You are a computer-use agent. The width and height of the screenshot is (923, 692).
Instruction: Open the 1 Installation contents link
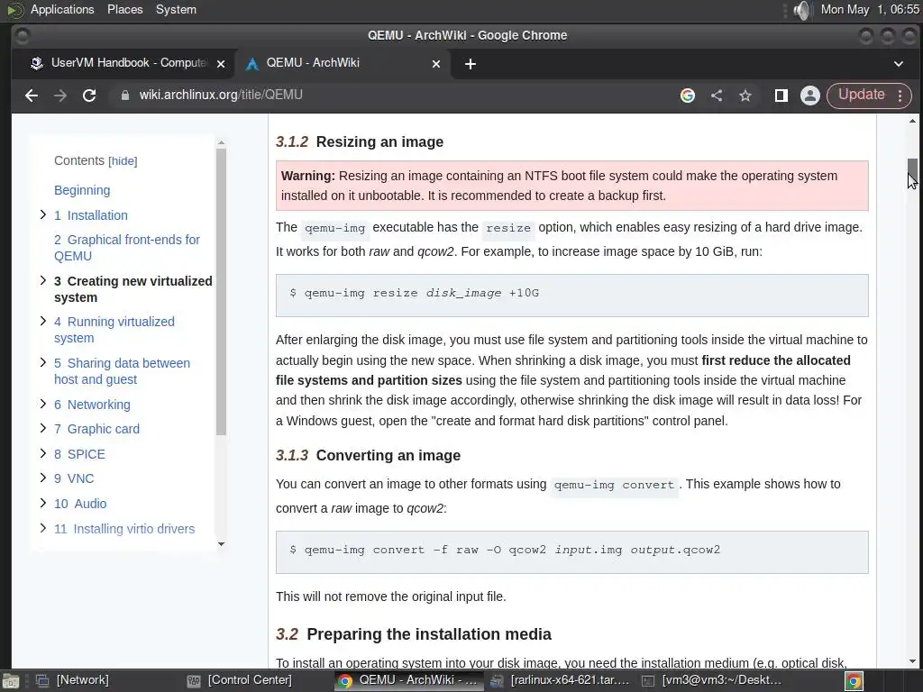(91, 215)
